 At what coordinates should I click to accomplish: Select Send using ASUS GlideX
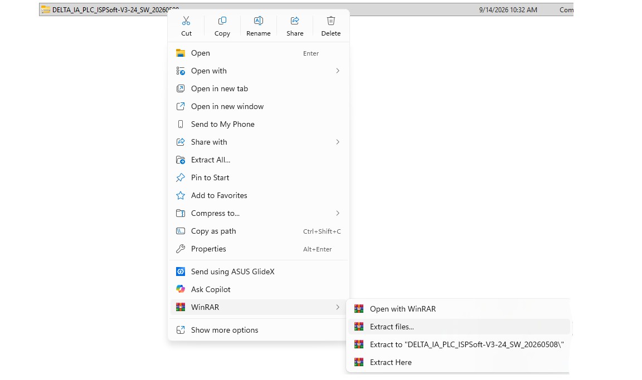(259, 272)
